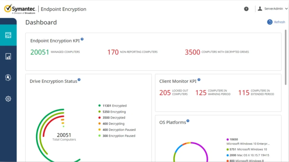289x162 pixels.
Task: Click Microsoft Windows 10 Enterpr... legend label
Action: (x=248, y=144)
